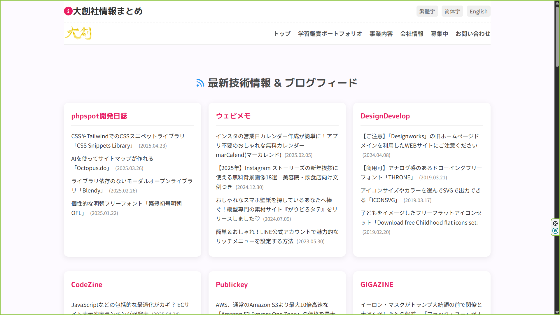
Task: Open the トップ menu item
Action: [x=282, y=34]
